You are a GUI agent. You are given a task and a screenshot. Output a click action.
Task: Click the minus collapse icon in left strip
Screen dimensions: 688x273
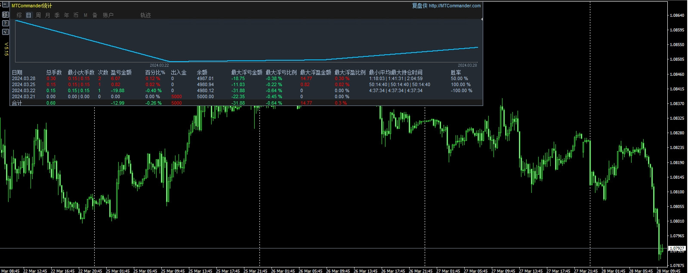pos(5,5)
